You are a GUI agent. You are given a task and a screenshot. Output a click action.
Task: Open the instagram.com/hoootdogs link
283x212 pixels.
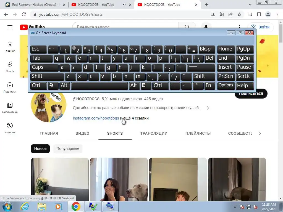click(x=96, y=118)
